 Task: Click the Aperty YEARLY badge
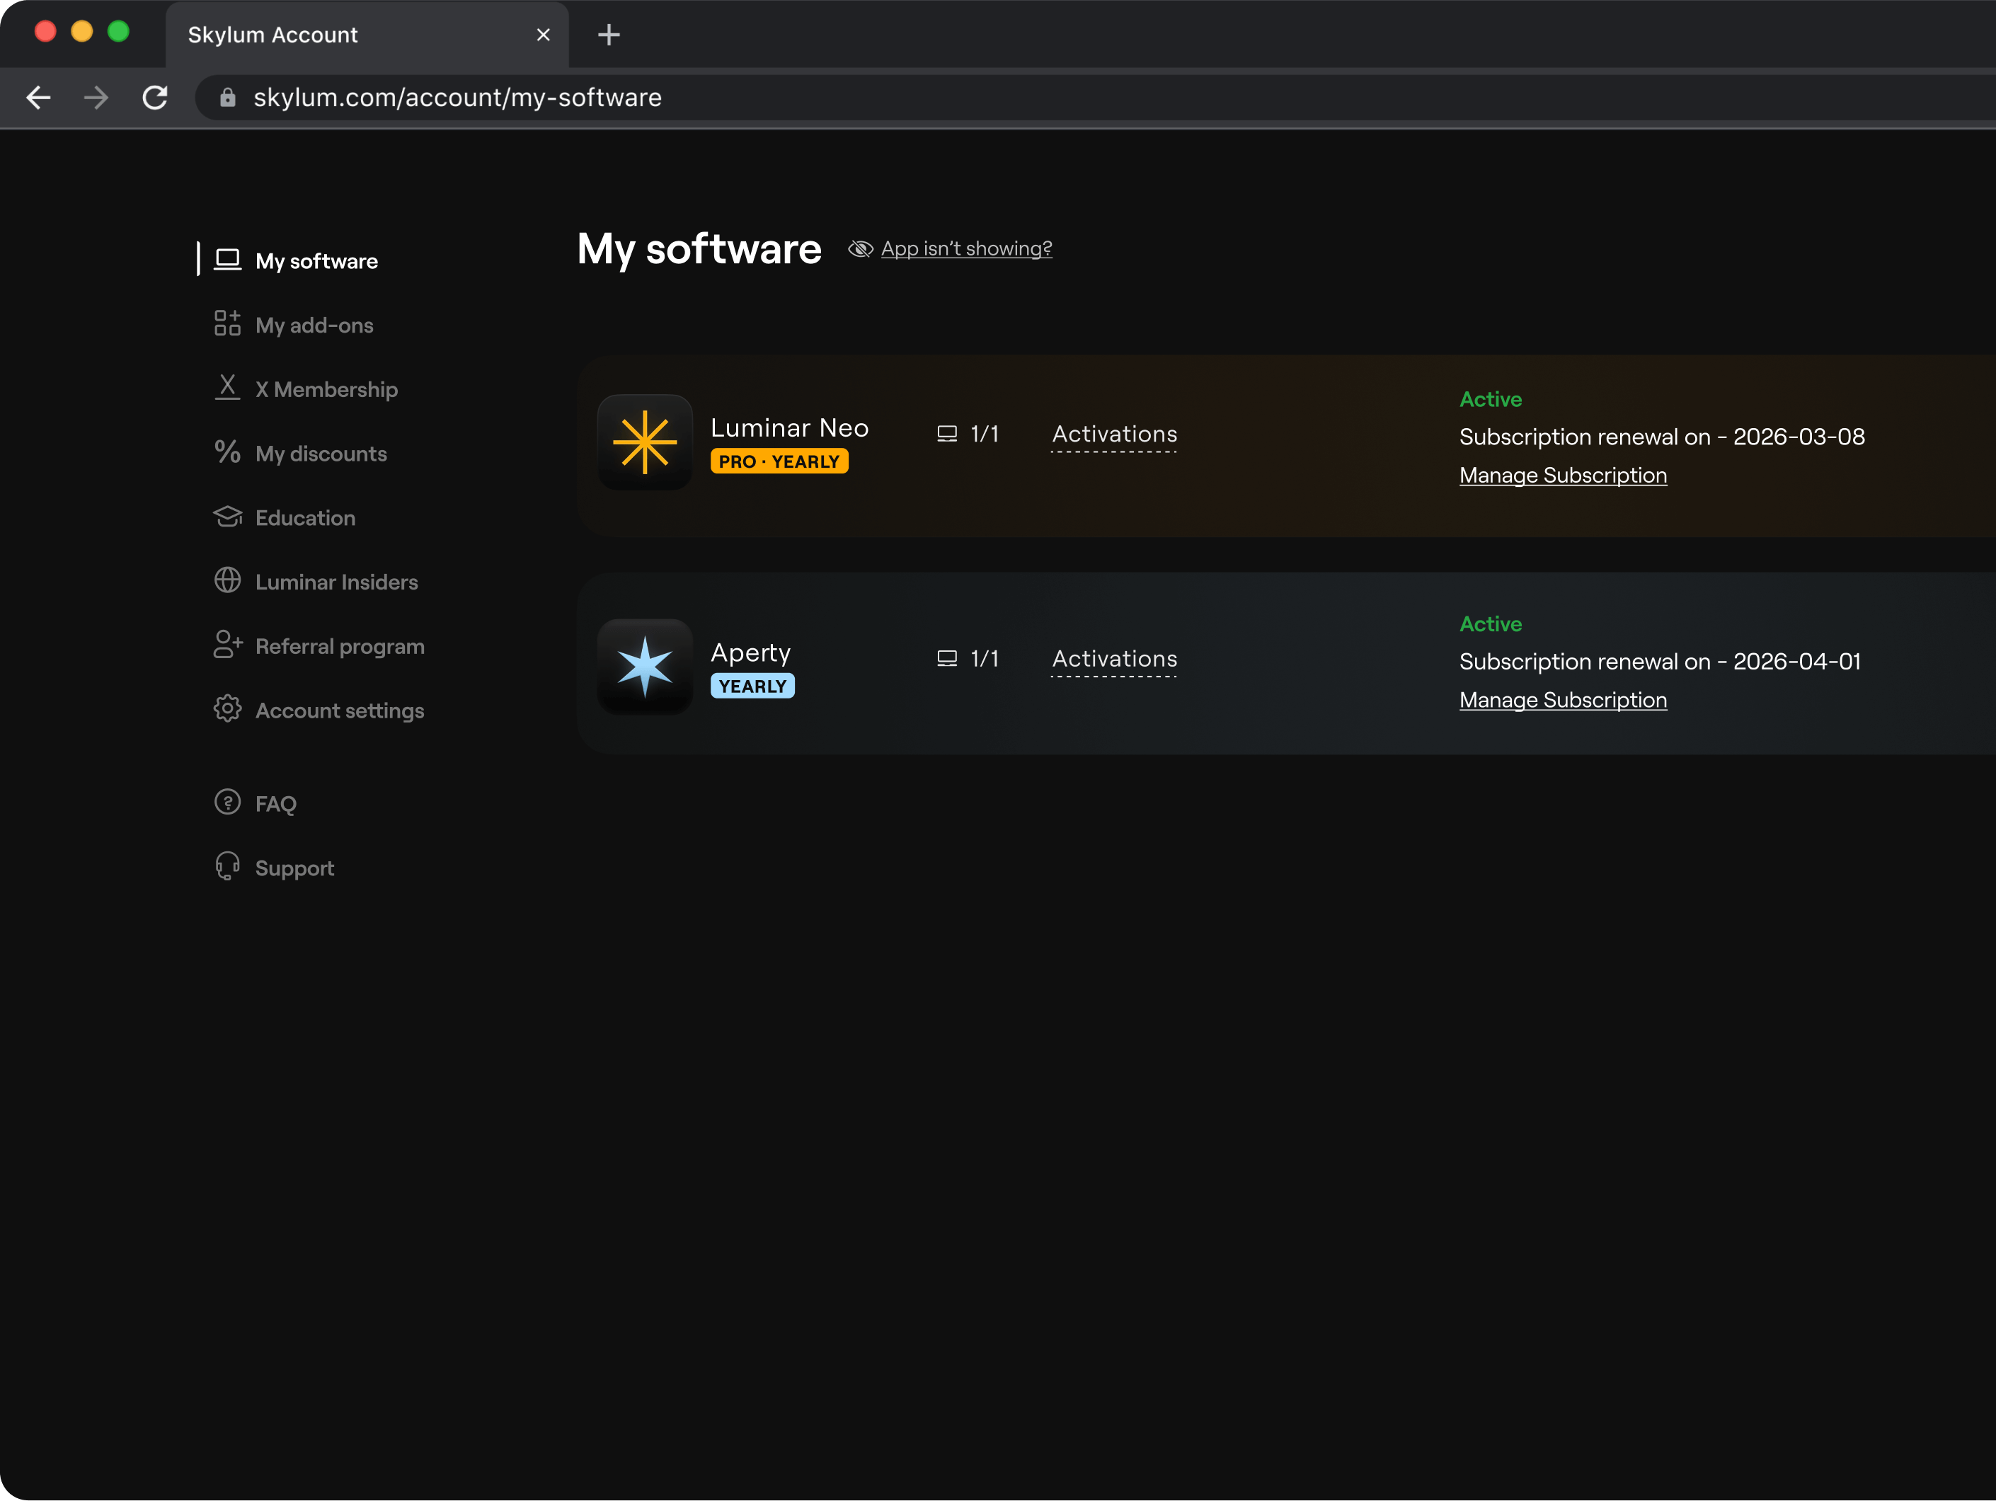[x=752, y=686]
